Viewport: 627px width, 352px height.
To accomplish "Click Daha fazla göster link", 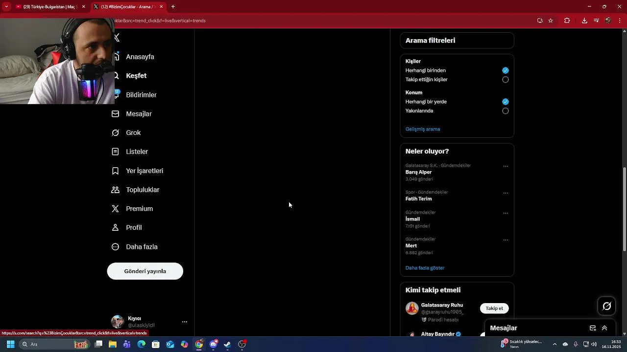I will pyautogui.click(x=425, y=268).
